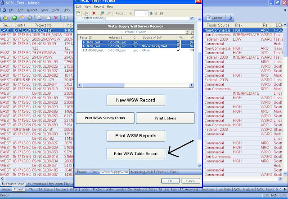This screenshot has height=199, width=288.
Task: Open Help menu in the Project dialog
Action: [x=110, y=6]
